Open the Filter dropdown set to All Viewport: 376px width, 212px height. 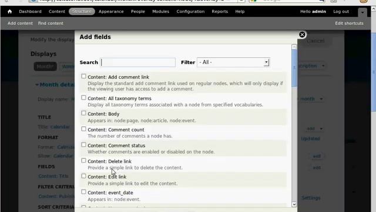tap(233, 62)
